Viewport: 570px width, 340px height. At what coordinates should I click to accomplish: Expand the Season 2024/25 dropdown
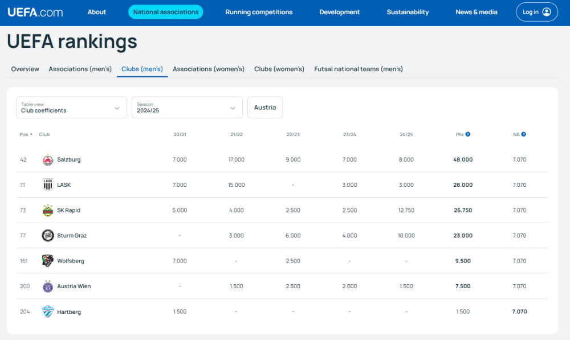[187, 108]
